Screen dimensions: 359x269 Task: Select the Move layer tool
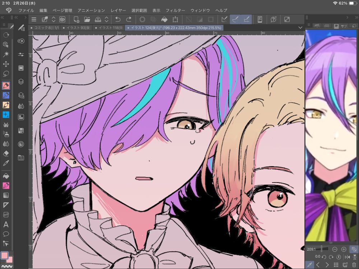(6, 64)
